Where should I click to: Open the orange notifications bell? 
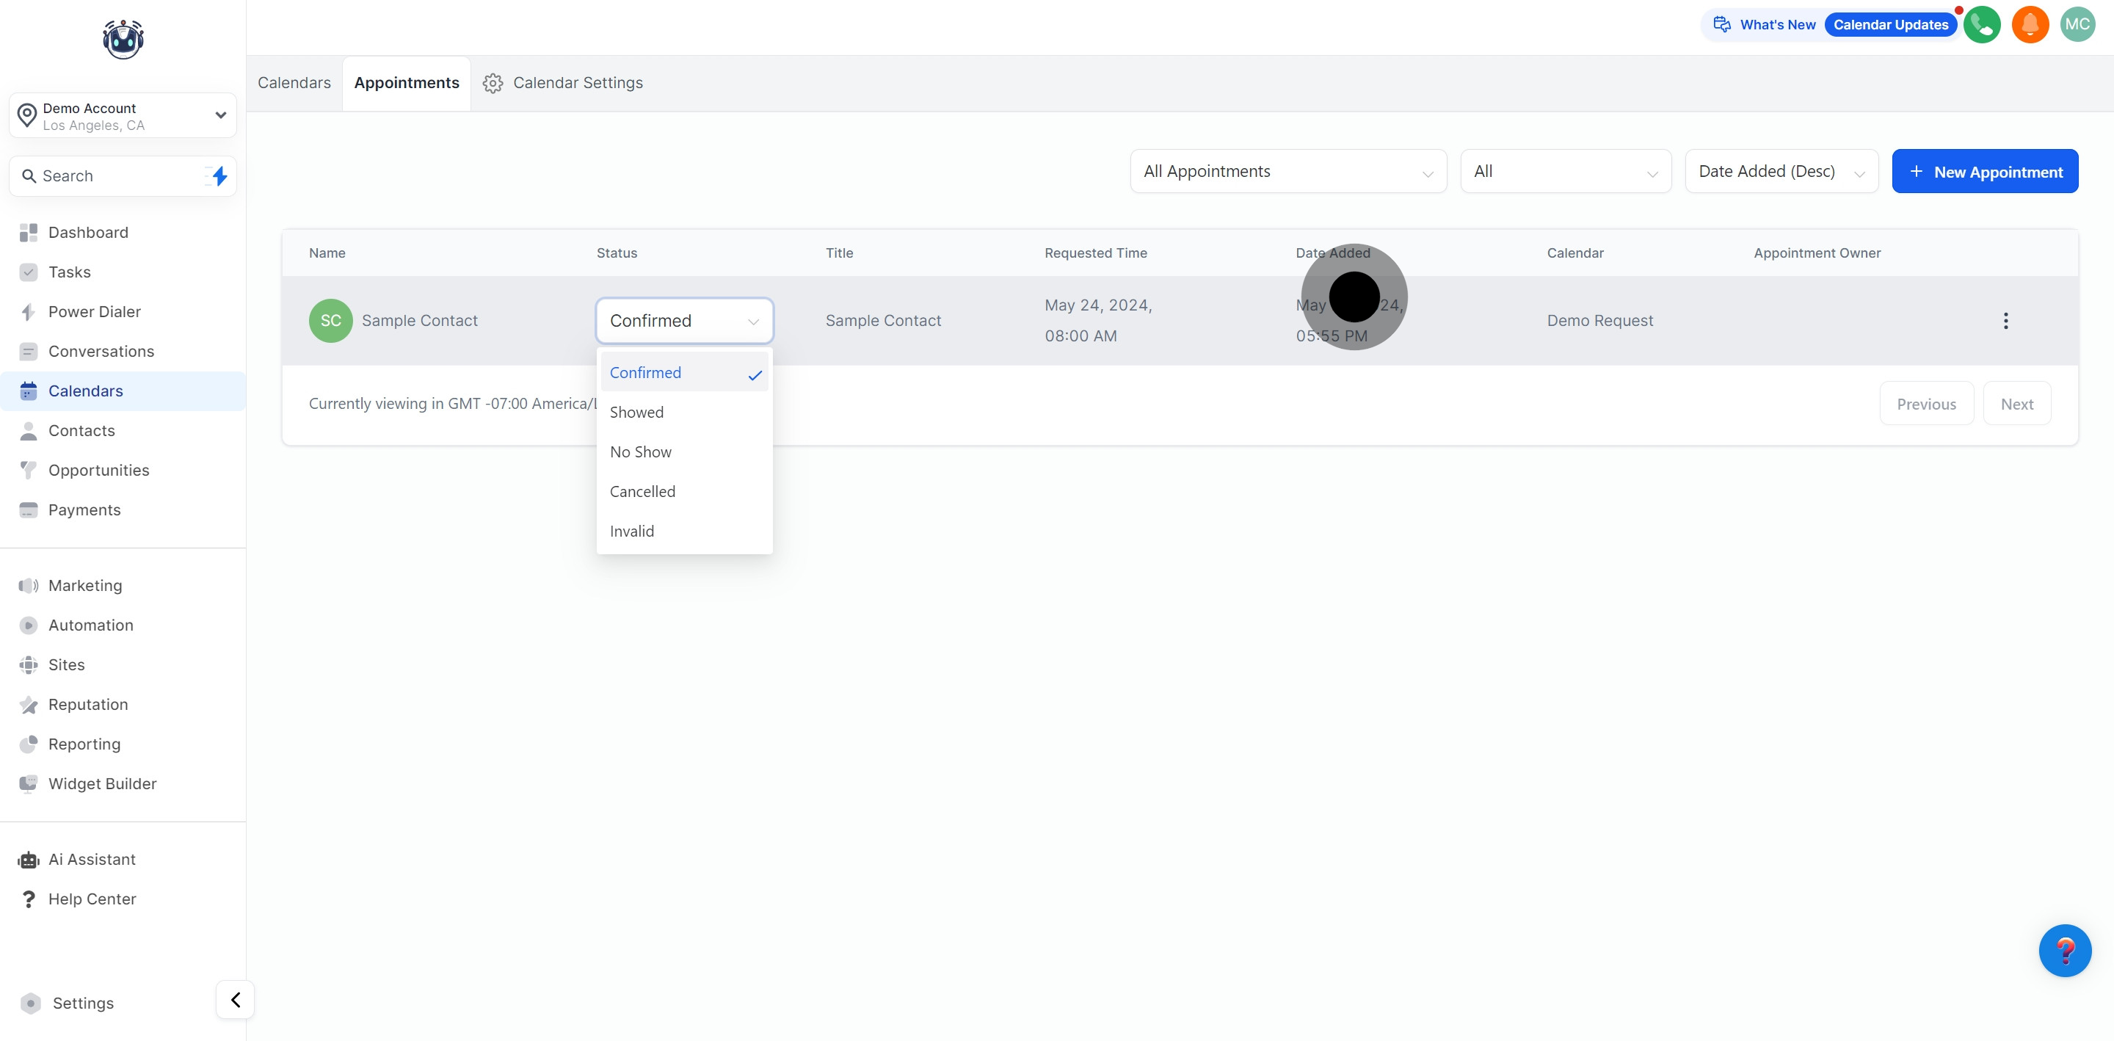(x=2030, y=25)
